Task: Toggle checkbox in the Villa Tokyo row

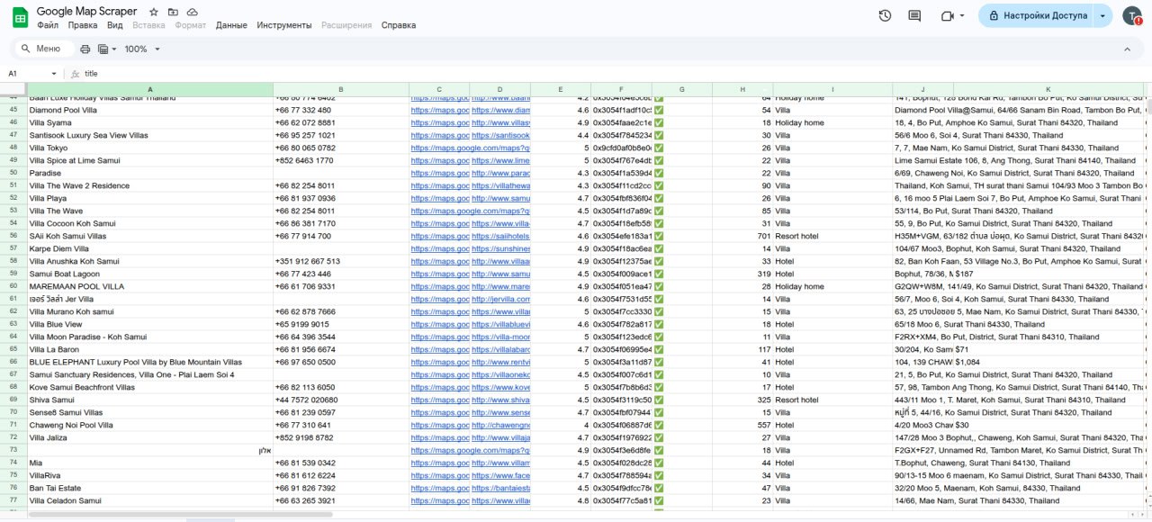Action: tap(659, 148)
